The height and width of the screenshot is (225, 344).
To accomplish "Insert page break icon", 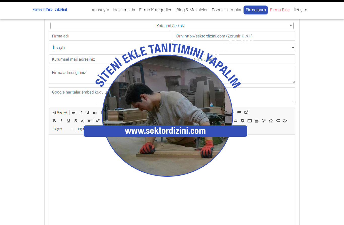I will point(278,121).
